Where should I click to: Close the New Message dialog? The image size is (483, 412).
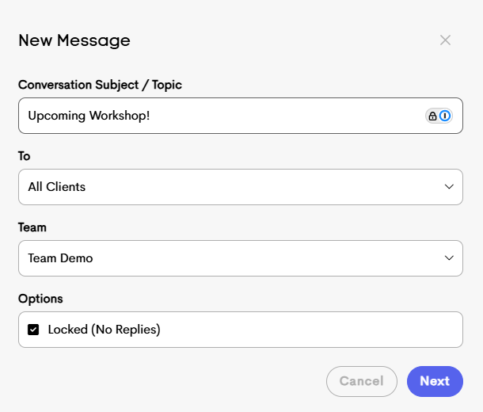(445, 40)
